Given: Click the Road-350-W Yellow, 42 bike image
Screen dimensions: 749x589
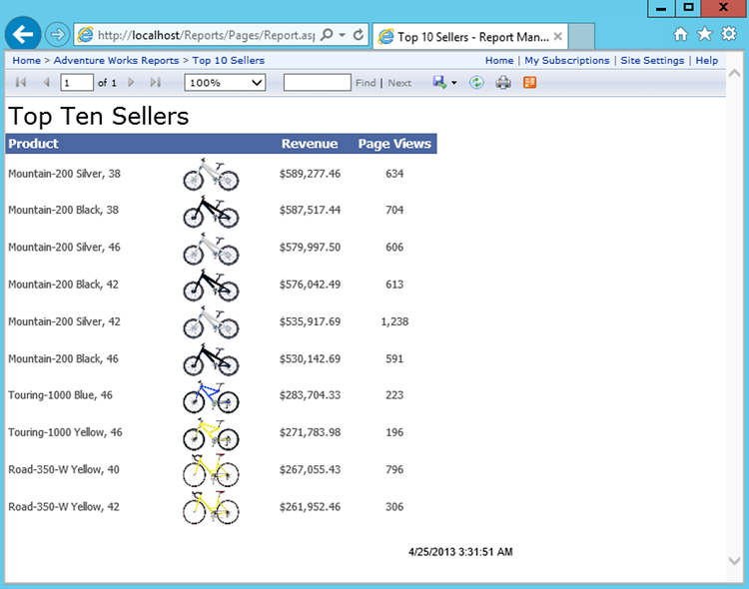Looking at the screenshot, I should point(211,508).
